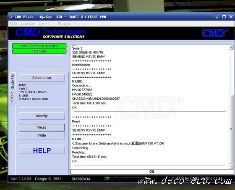Maximize the CMD Flash window

224,17
